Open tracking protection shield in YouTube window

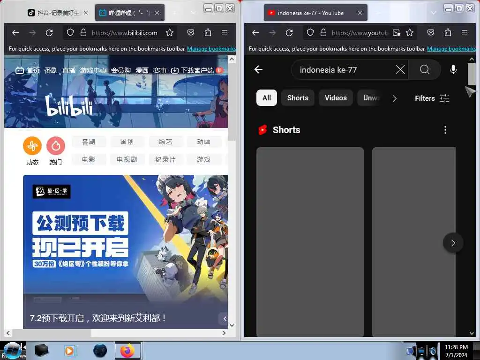coord(310,32)
